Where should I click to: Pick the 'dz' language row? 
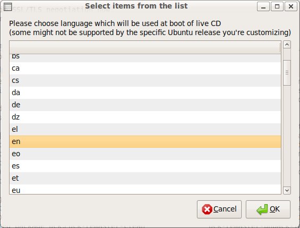pos(145,117)
